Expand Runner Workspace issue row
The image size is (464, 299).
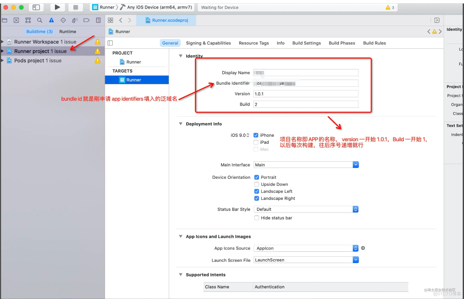pyautogui.click(x=3, y=42)
